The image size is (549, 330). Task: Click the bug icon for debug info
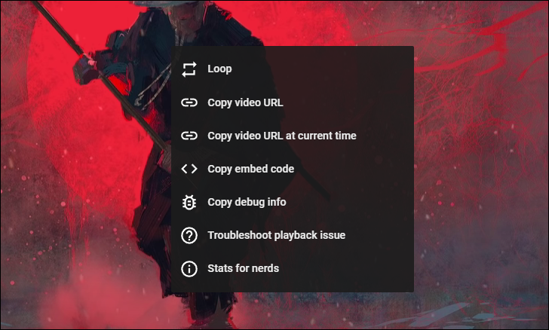189,202
